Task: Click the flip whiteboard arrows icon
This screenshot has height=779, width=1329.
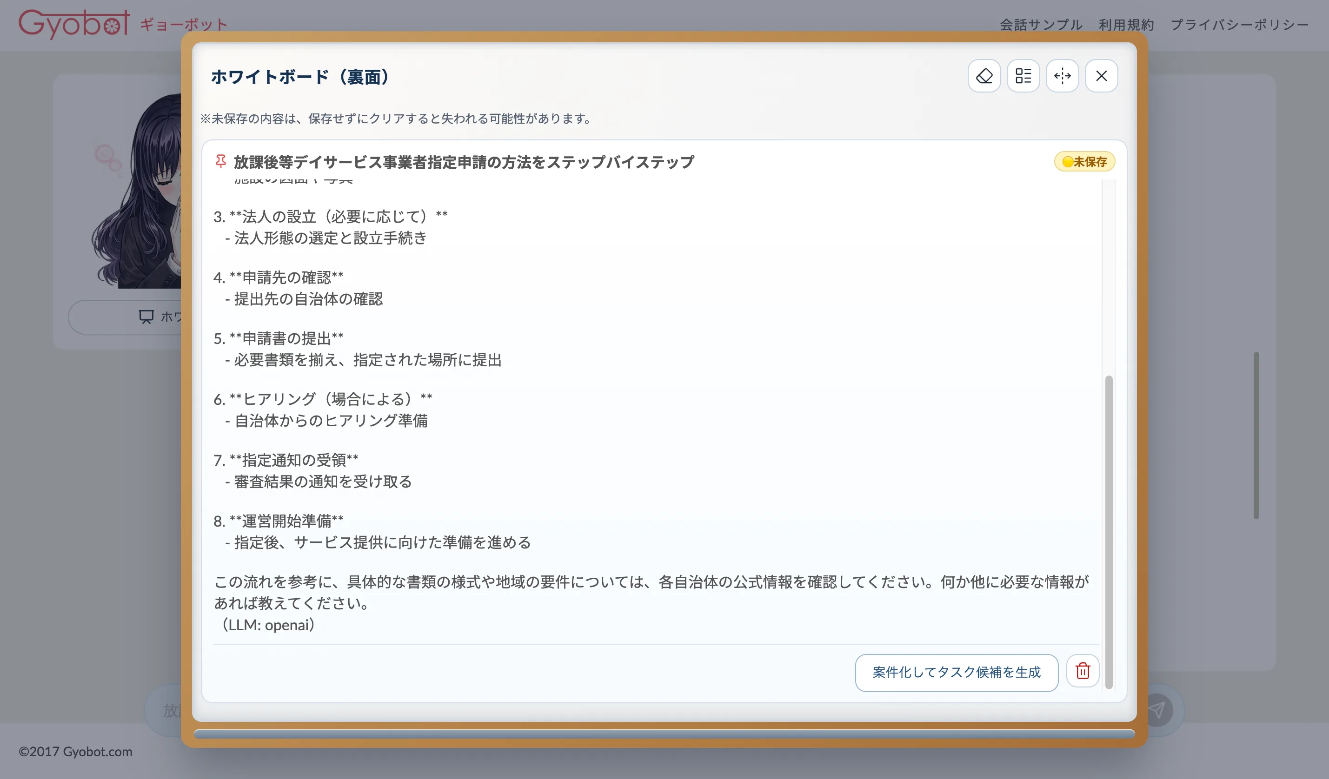Action: [x=1062, y=76]
